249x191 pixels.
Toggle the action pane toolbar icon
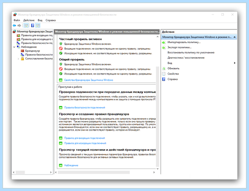click(38, 25)
